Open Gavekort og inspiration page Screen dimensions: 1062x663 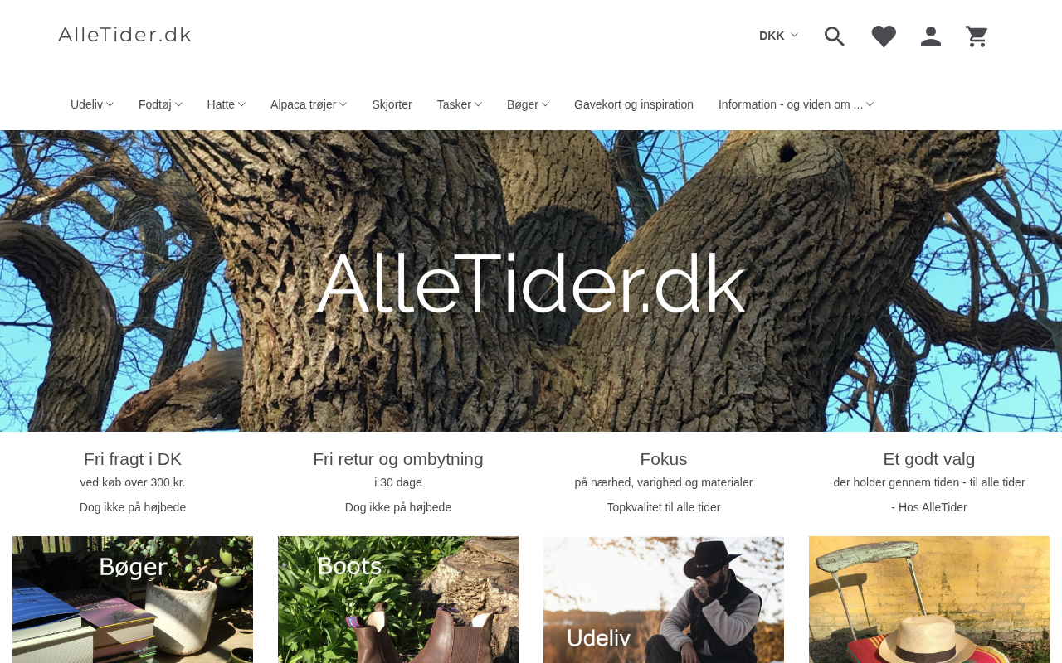tap(634, 104)
